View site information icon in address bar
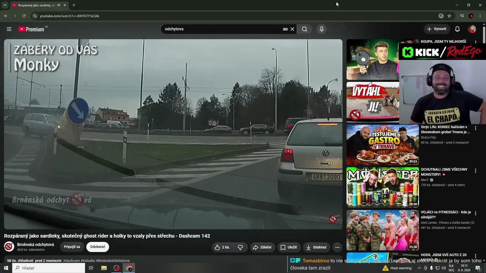The height and width of the screenshot is (273, 486). [x=35, y=16]
